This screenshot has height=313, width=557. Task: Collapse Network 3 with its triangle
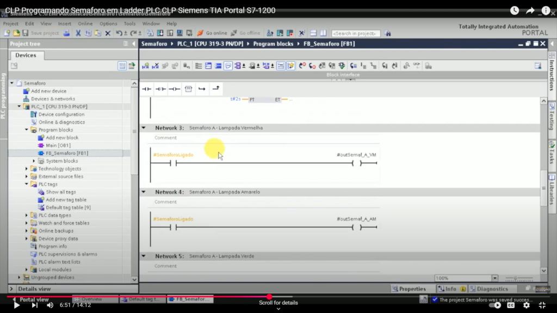(x=144, y=128)
